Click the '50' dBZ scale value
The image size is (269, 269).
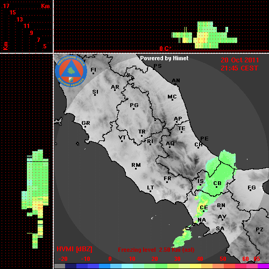click(223, 259)
